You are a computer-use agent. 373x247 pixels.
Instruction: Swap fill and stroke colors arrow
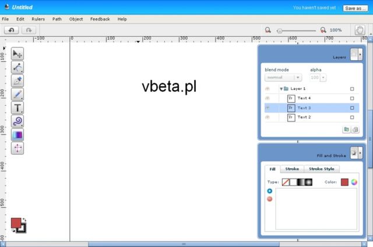click(24, 220)
